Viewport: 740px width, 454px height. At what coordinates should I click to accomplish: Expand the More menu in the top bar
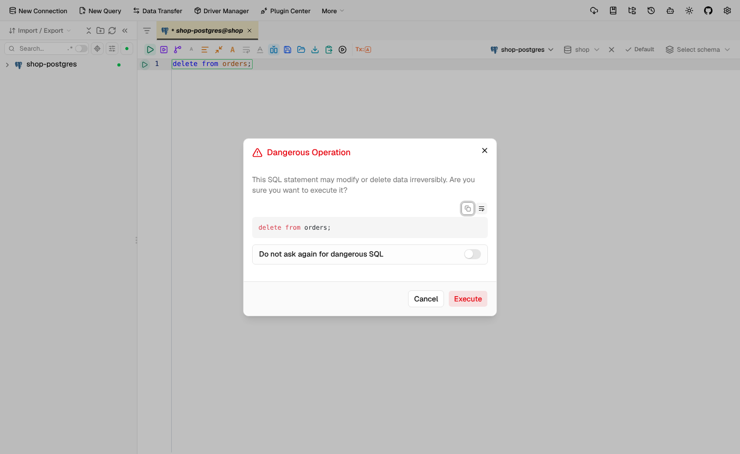tap(333, 11)
